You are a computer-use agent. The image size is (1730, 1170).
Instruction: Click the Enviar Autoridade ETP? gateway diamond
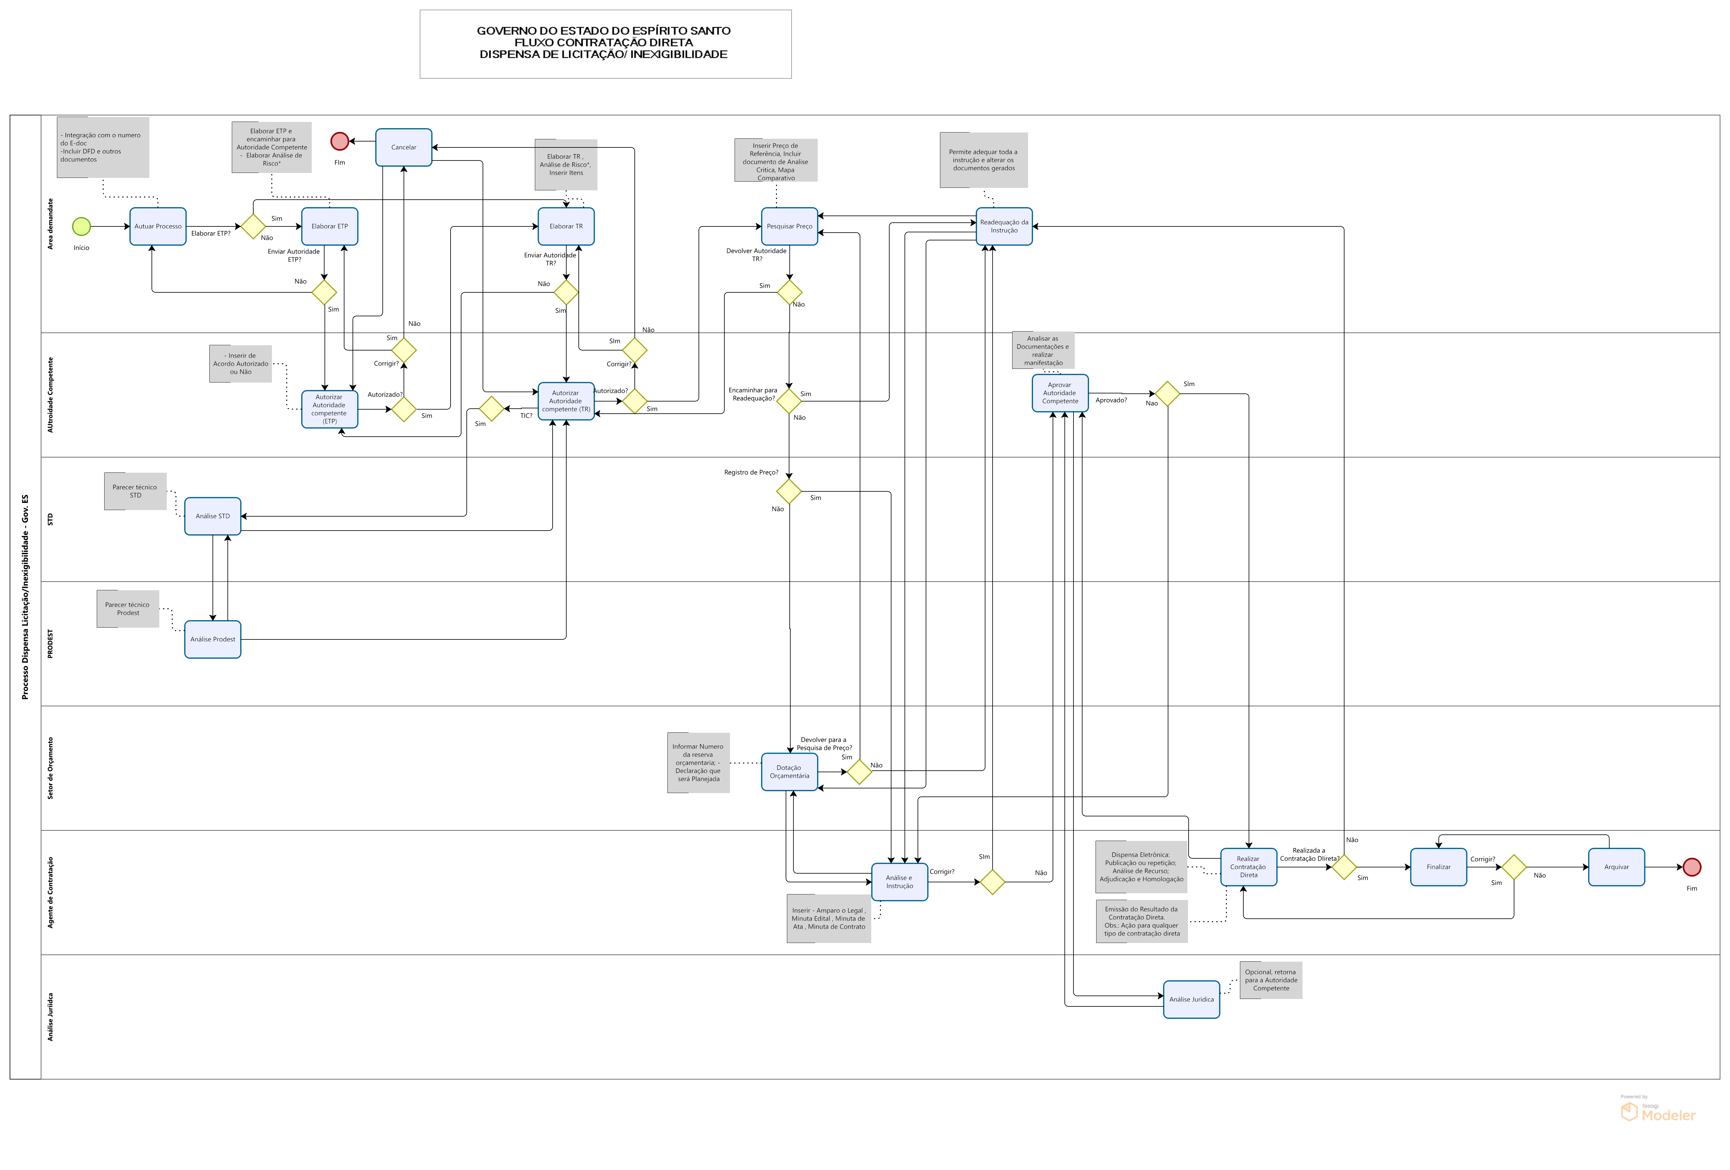pos(324,292)
